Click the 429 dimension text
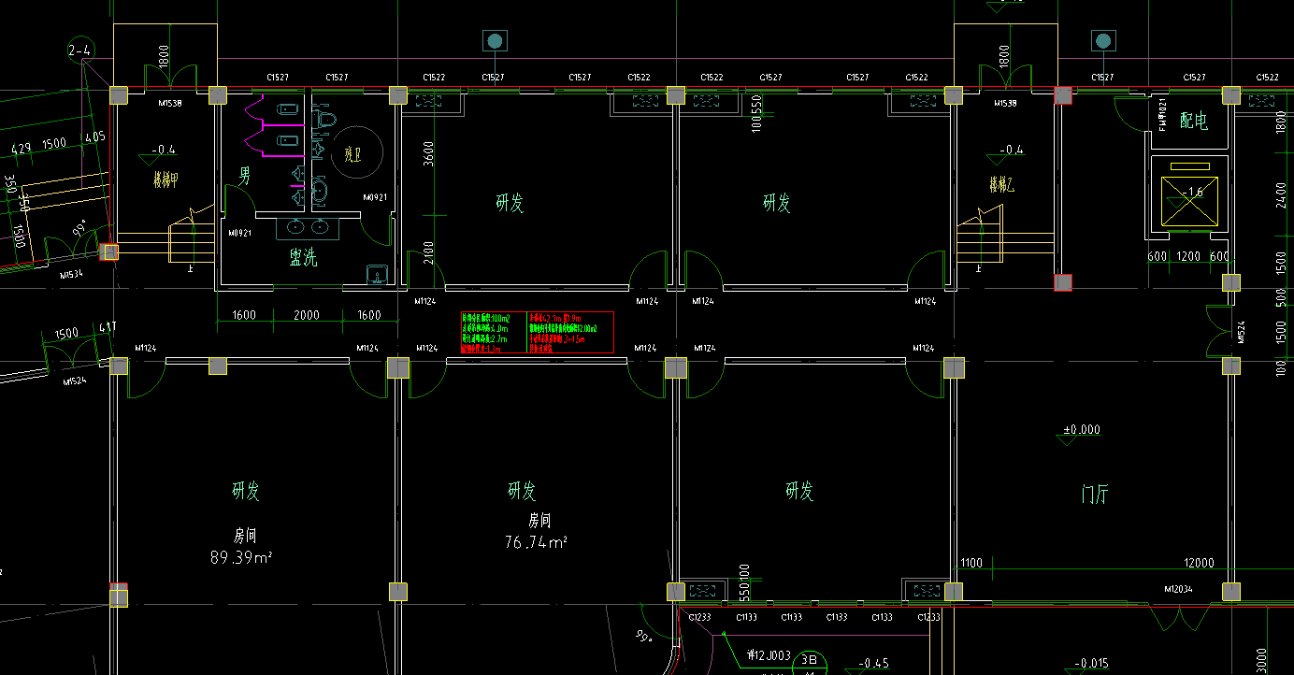The height and width of the screenshot is (675, 1294). coord(21,149)
